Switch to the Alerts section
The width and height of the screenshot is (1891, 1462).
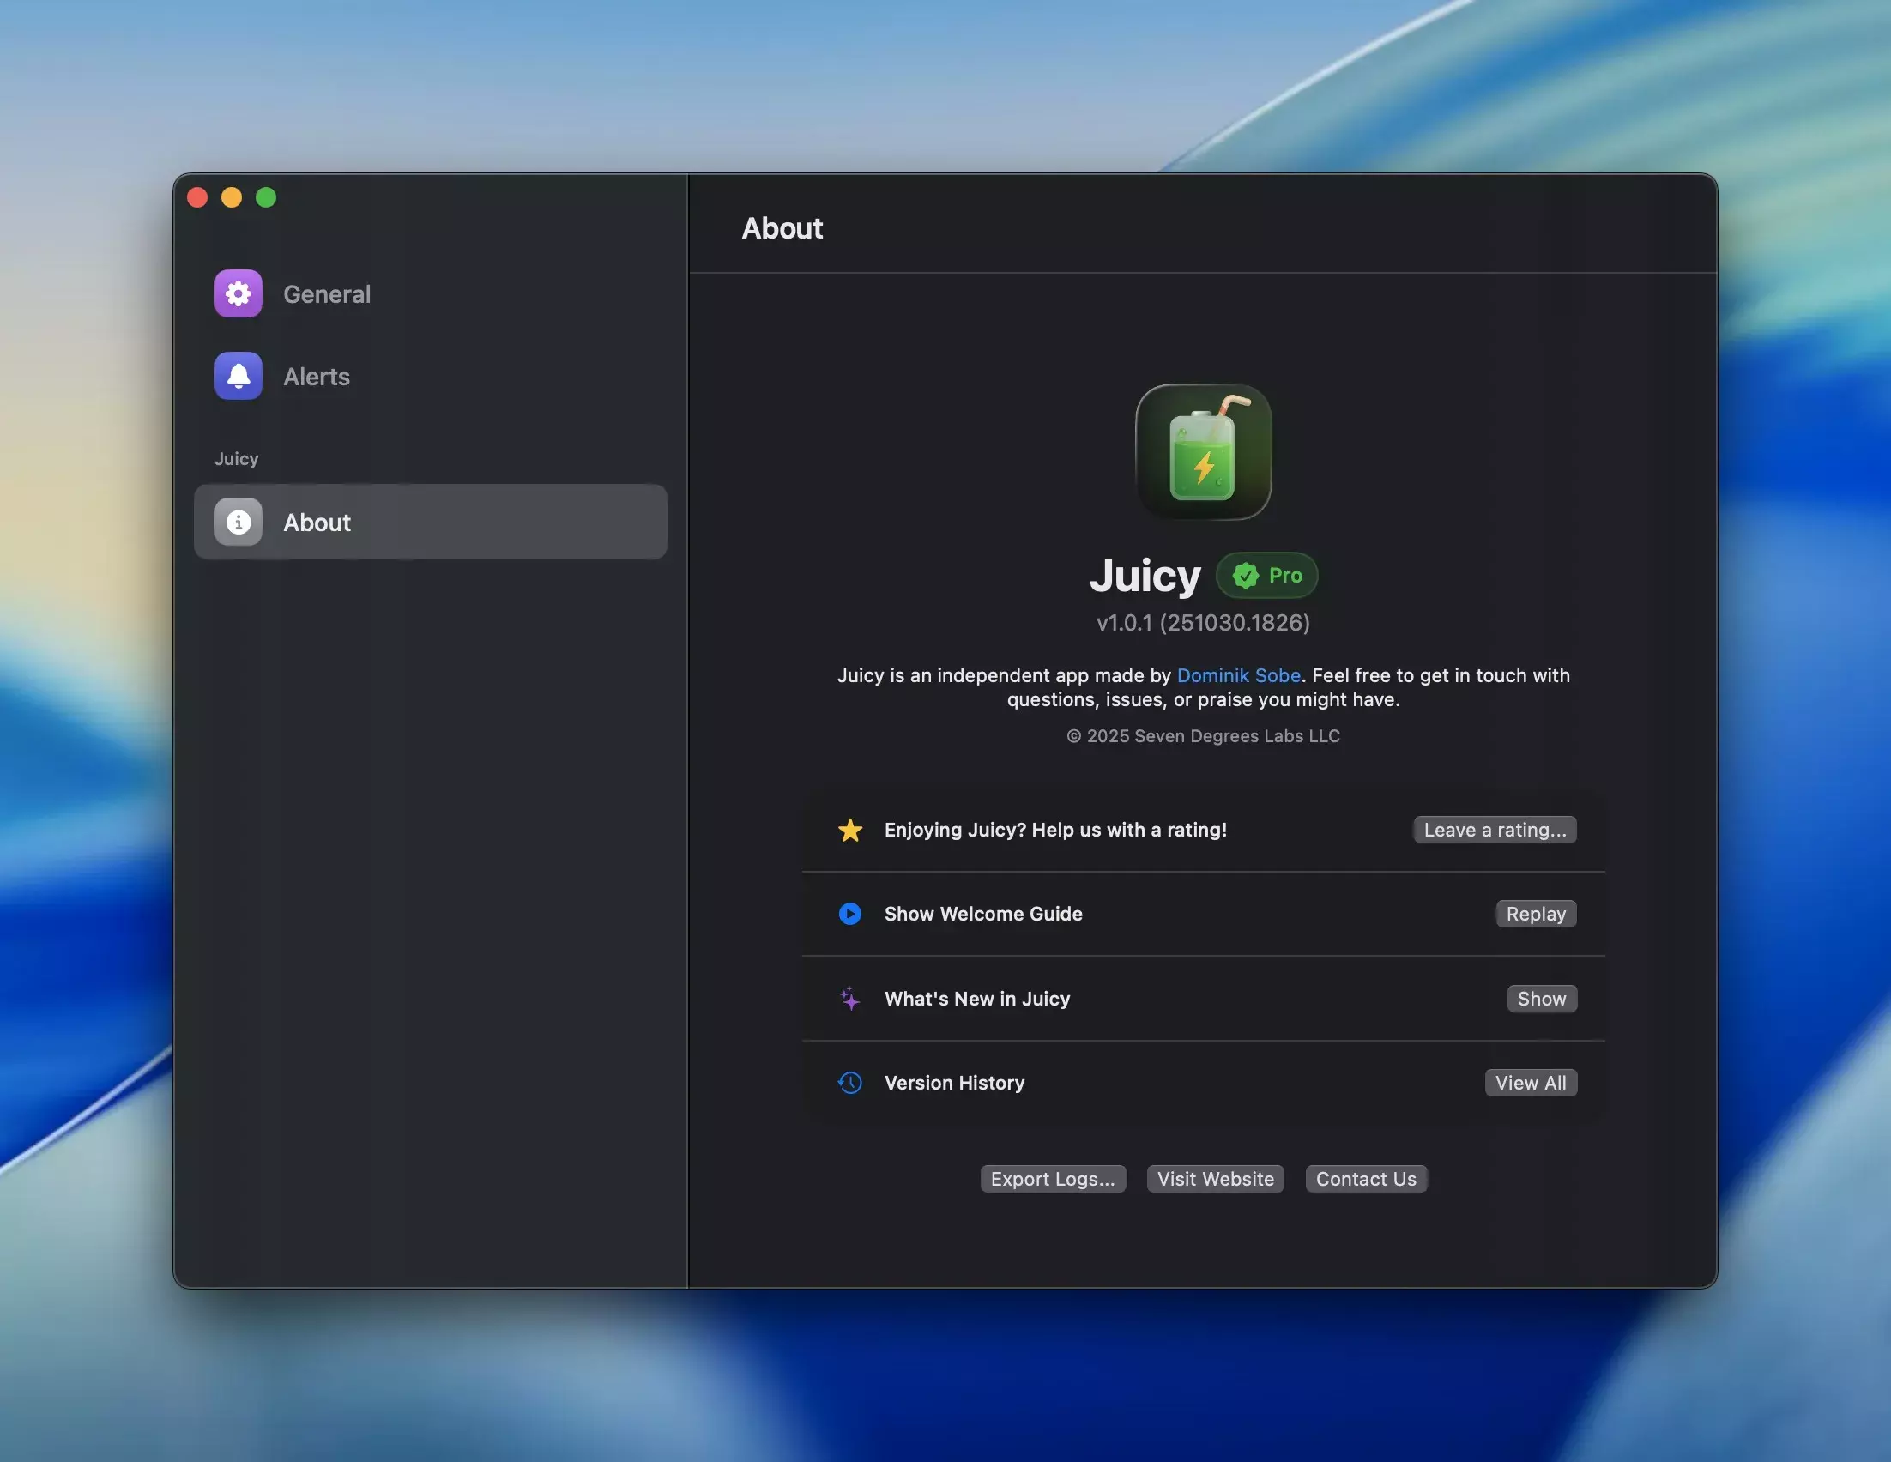[316, 377]
